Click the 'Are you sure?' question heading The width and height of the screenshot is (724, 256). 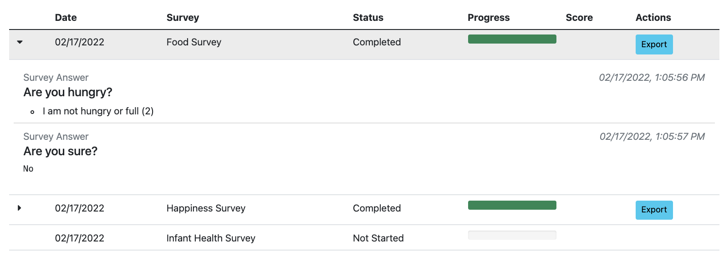coord(61,151)
